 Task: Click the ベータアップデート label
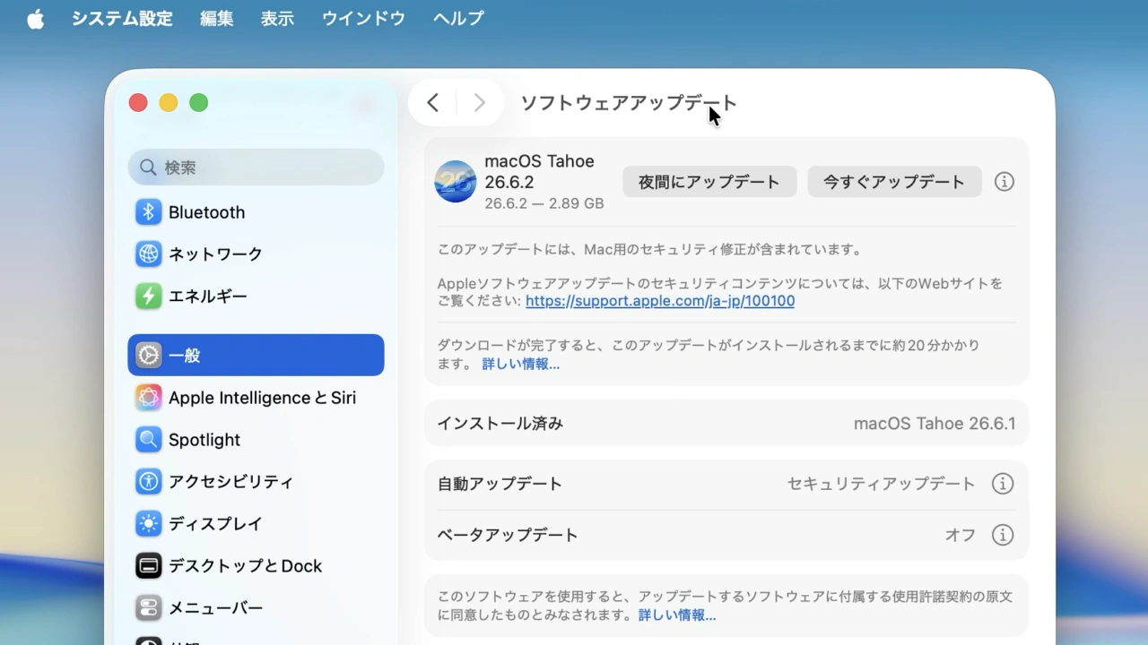(508, 535)
